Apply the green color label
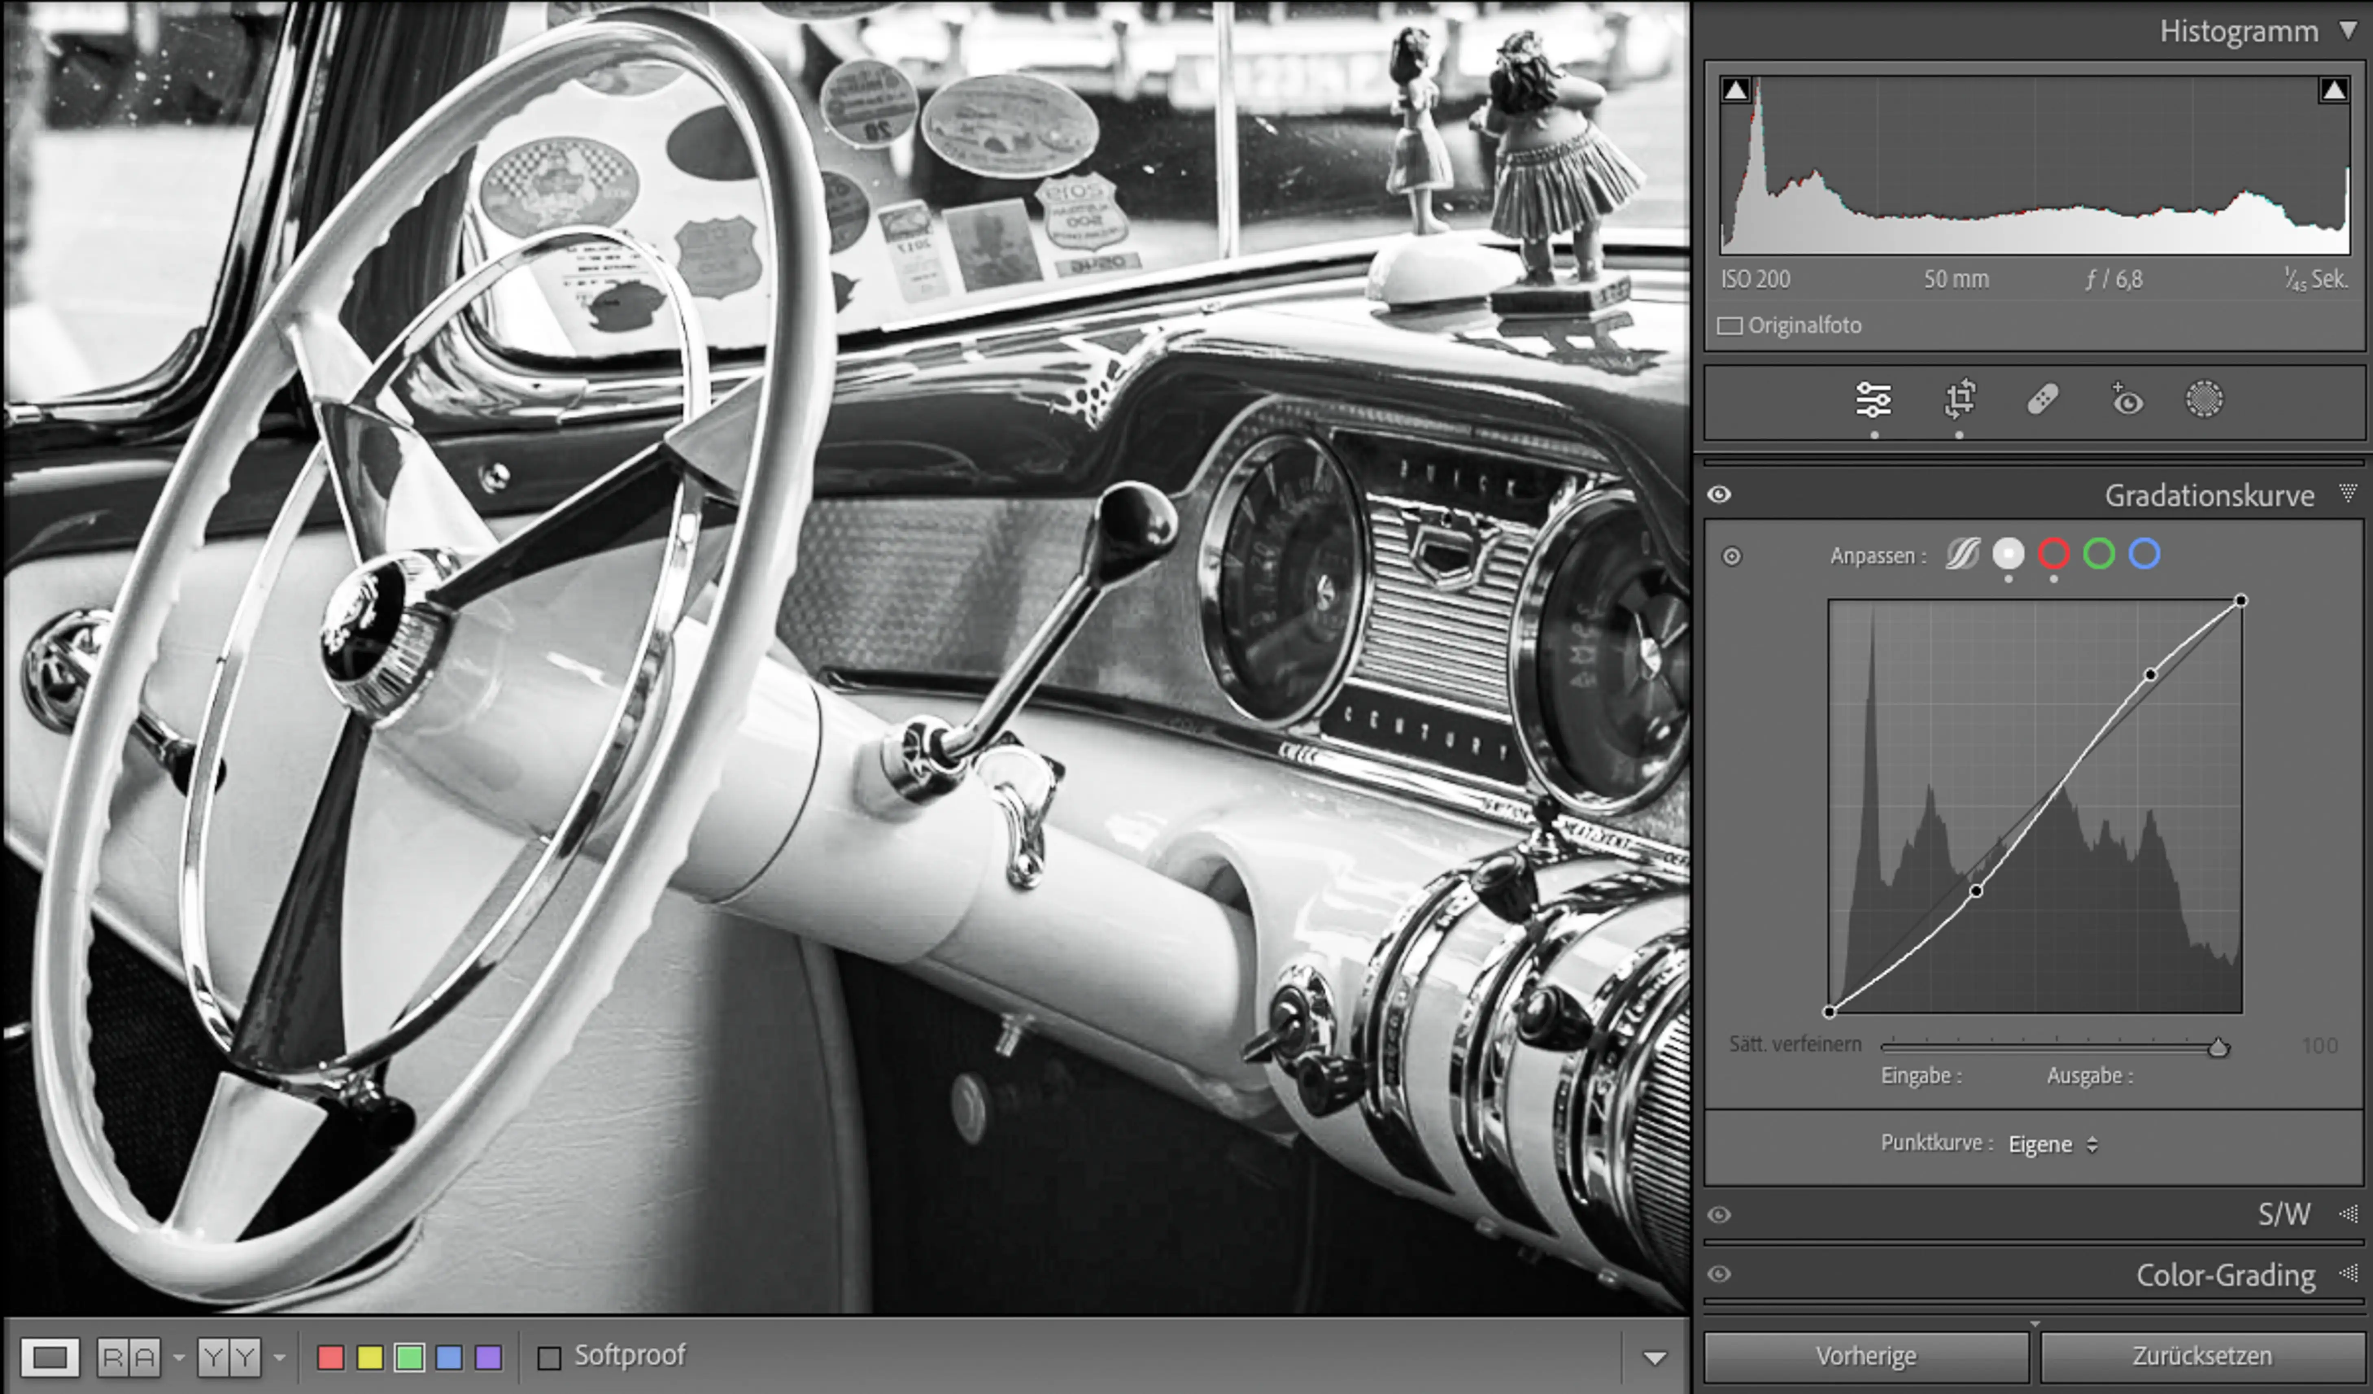Viewport: 2373px width, 1394px height. 410,1357
